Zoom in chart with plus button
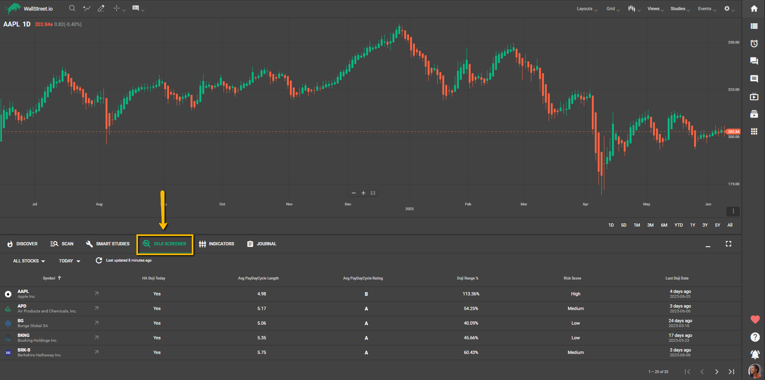This screenshot has height=380, width=765. point(363,193)
